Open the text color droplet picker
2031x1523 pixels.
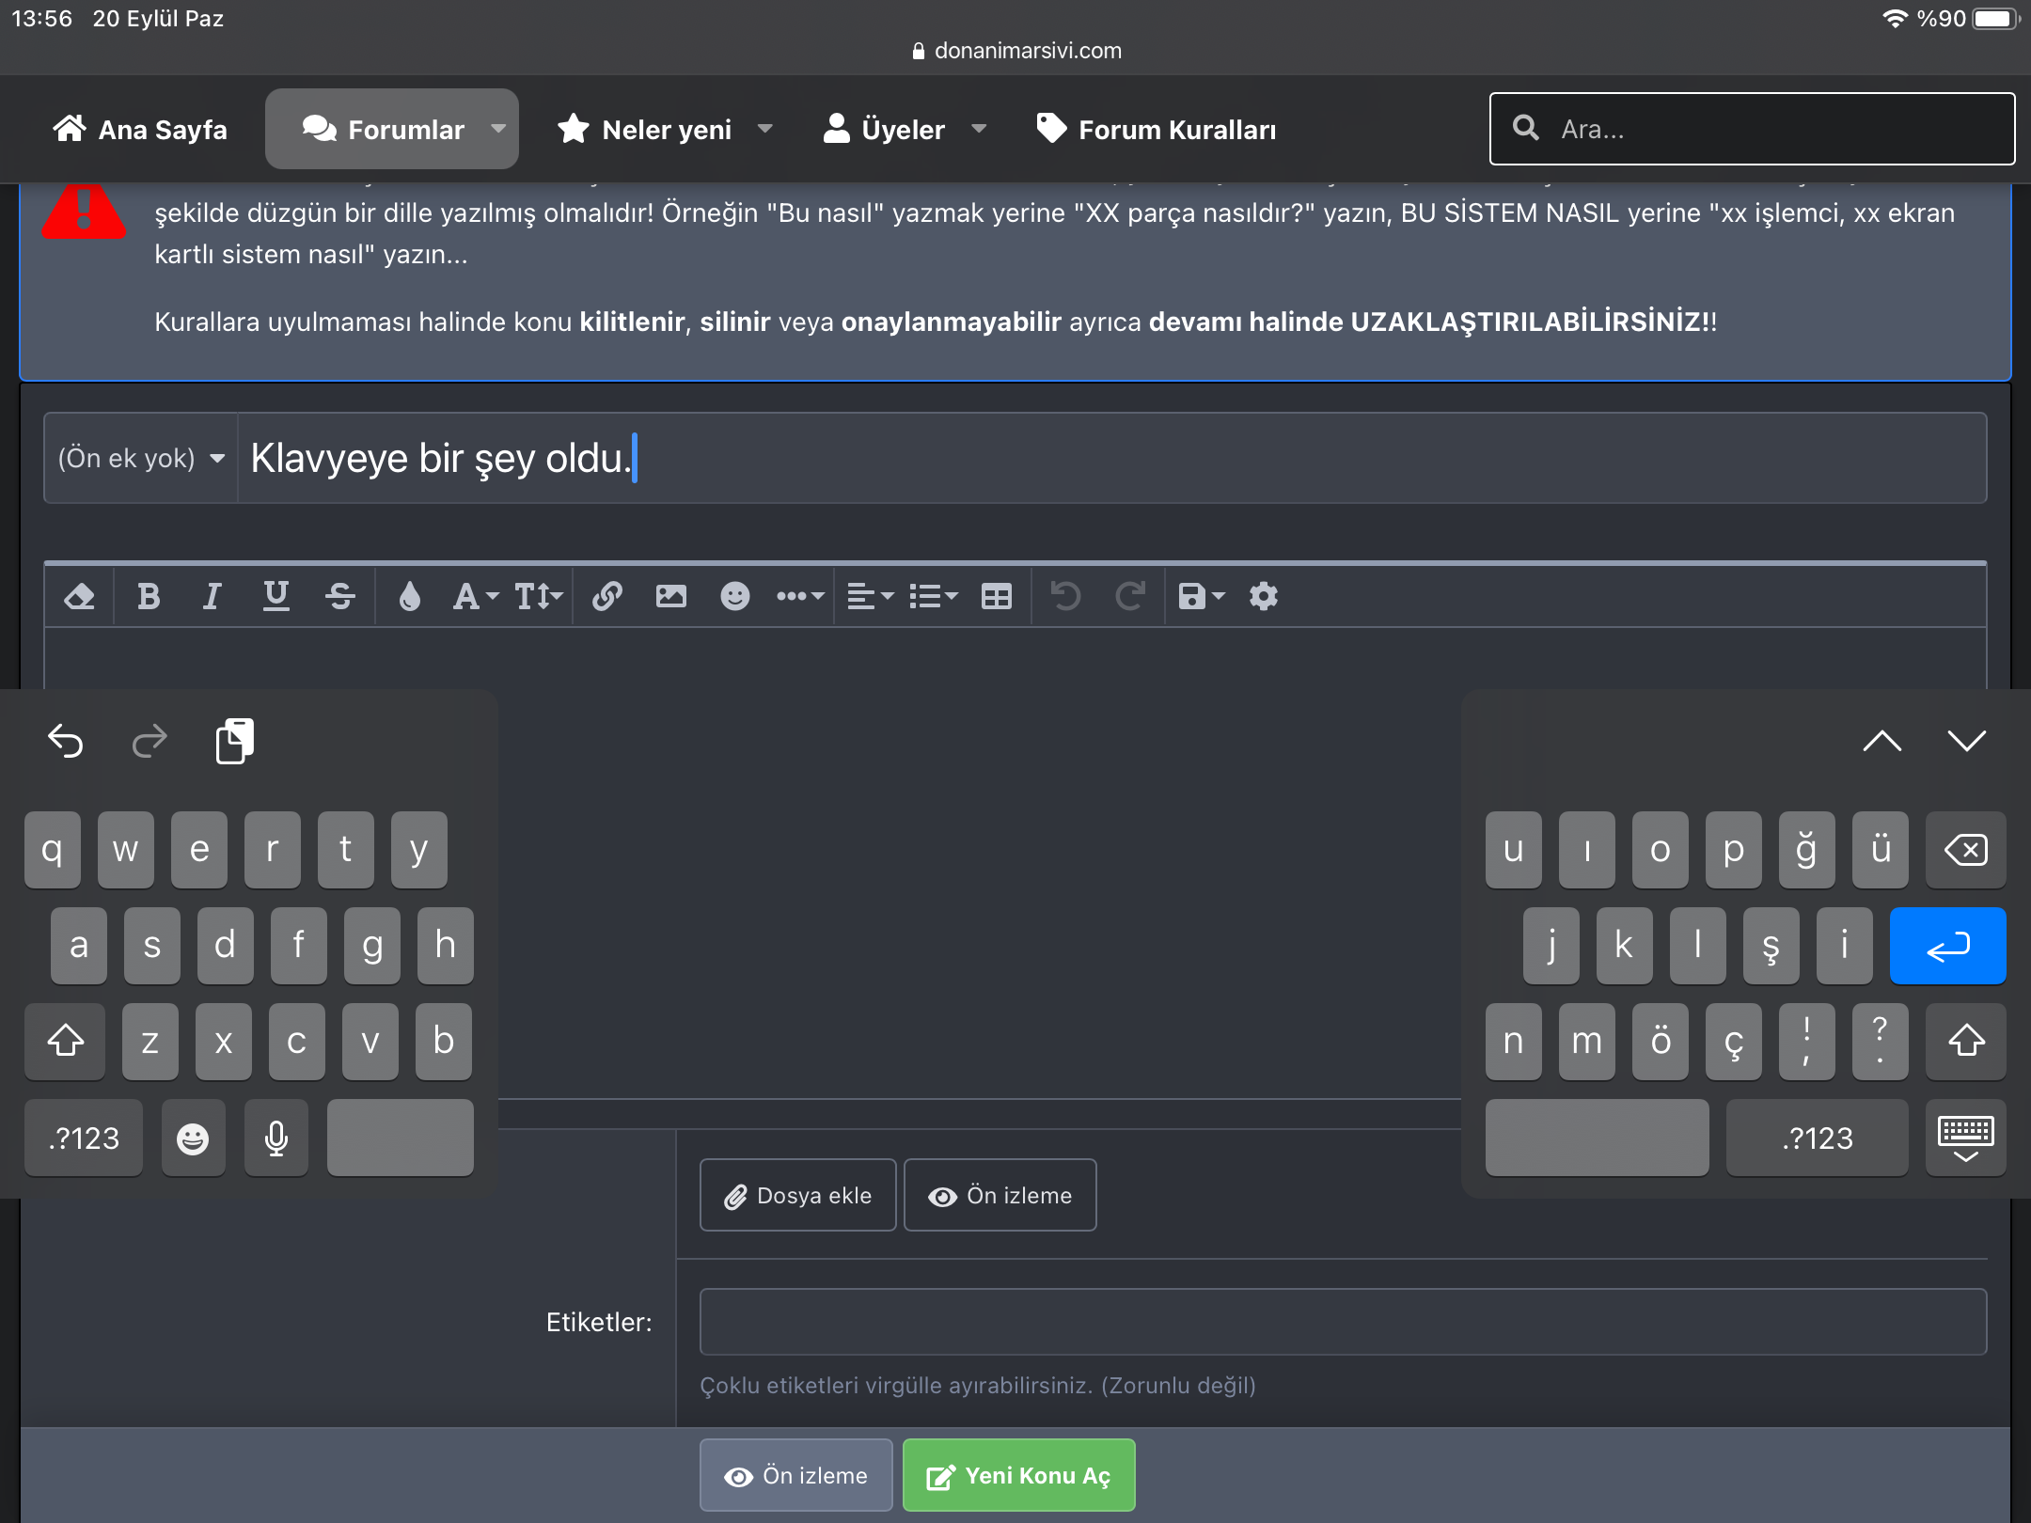(409, 596)
